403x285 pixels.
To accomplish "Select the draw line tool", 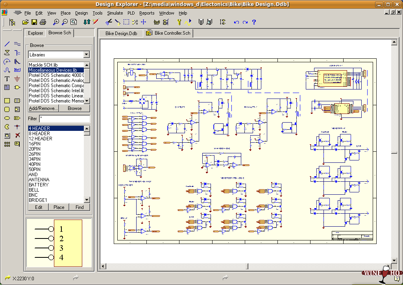I will point(7,44).
